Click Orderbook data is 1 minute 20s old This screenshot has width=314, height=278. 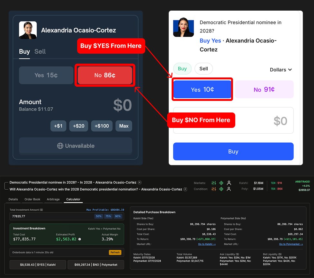[x=33, y=252]
